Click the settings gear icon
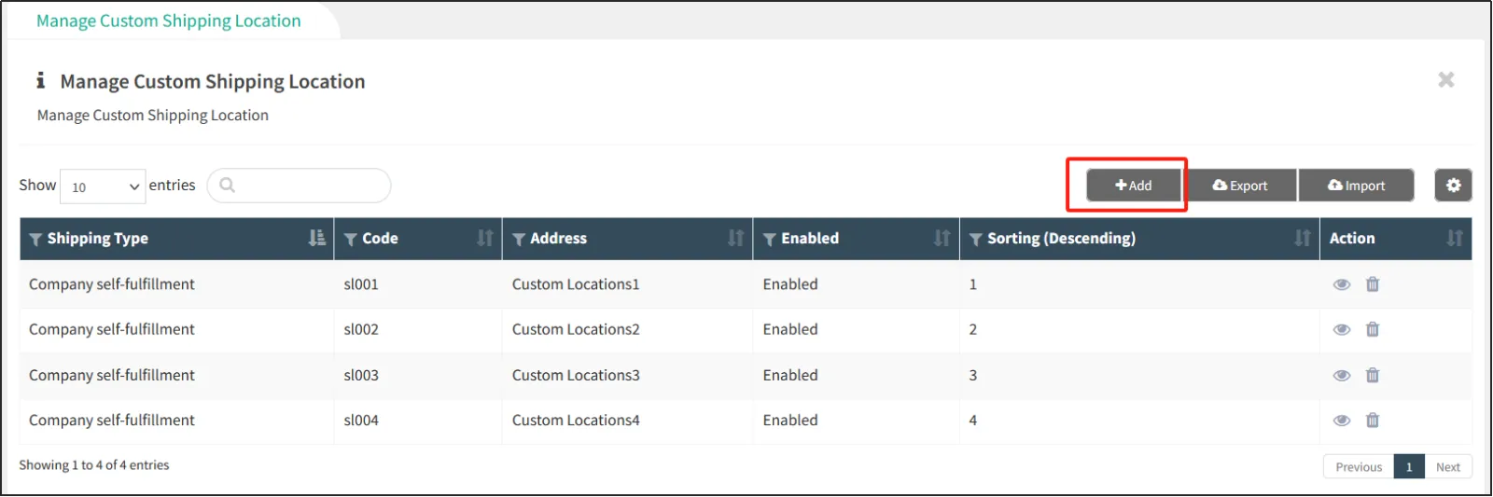1493x497 pixels. click(1453, 186)
